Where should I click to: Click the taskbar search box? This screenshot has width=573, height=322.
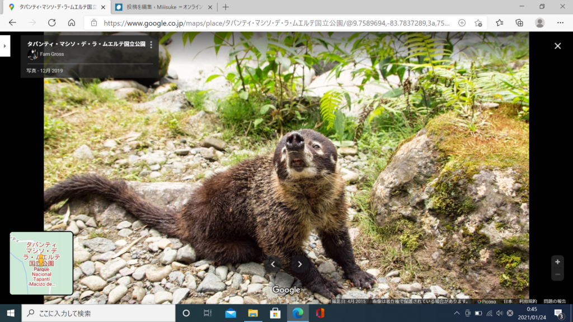click(98, 313)
